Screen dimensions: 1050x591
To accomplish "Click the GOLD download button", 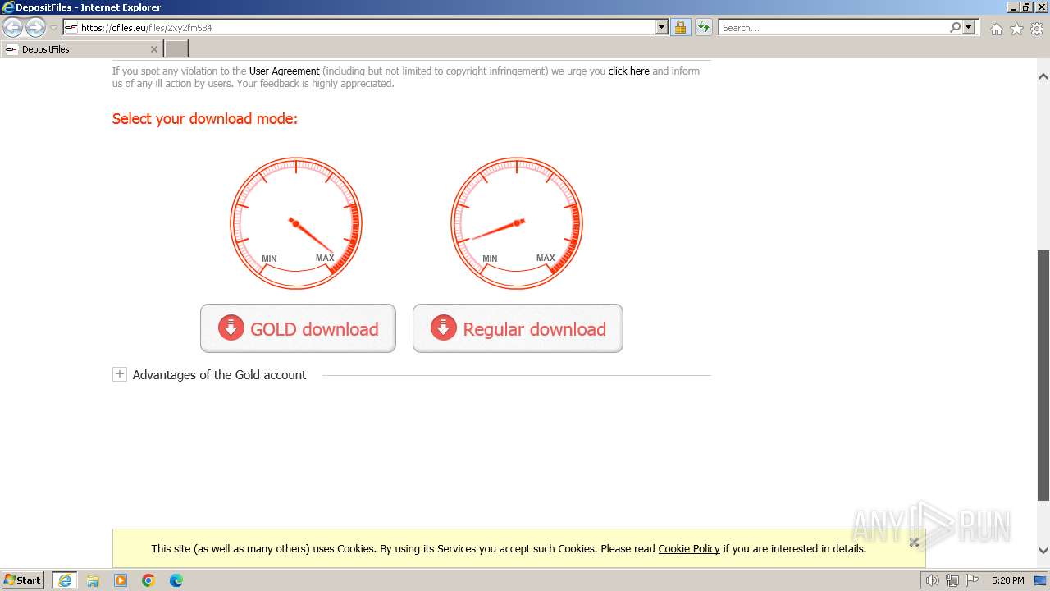I will pyautogui.click(x=298, y=328).
